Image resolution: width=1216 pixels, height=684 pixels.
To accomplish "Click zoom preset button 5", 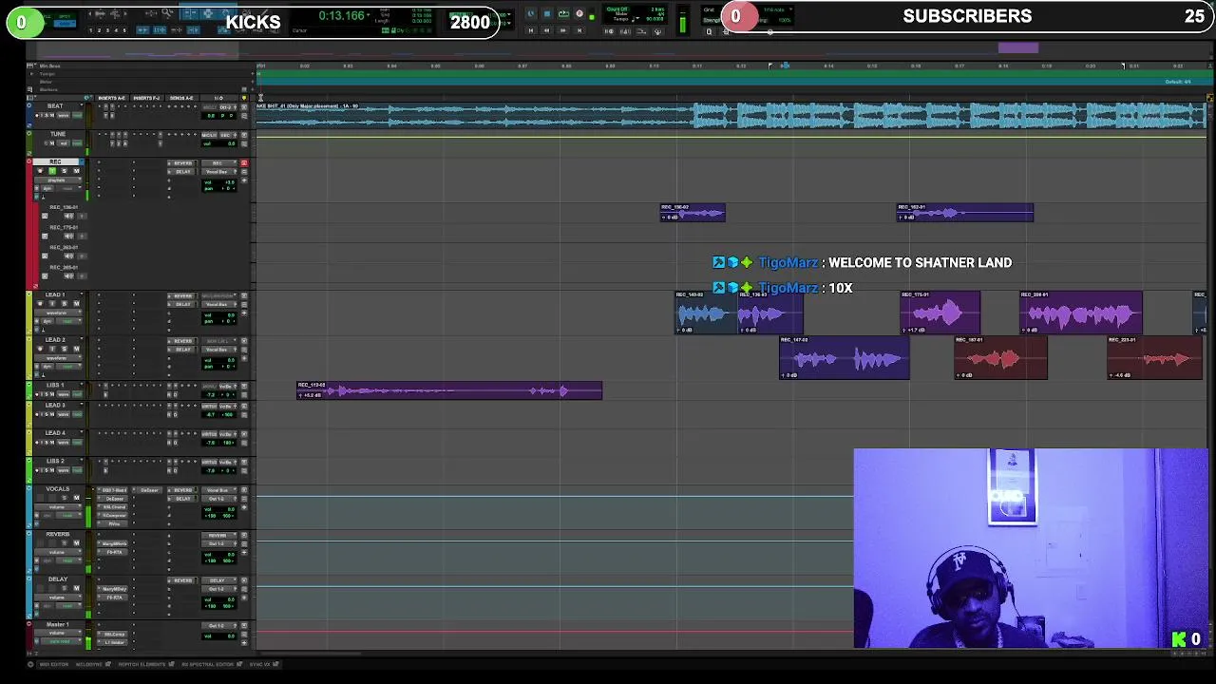I will coord(123,30).
